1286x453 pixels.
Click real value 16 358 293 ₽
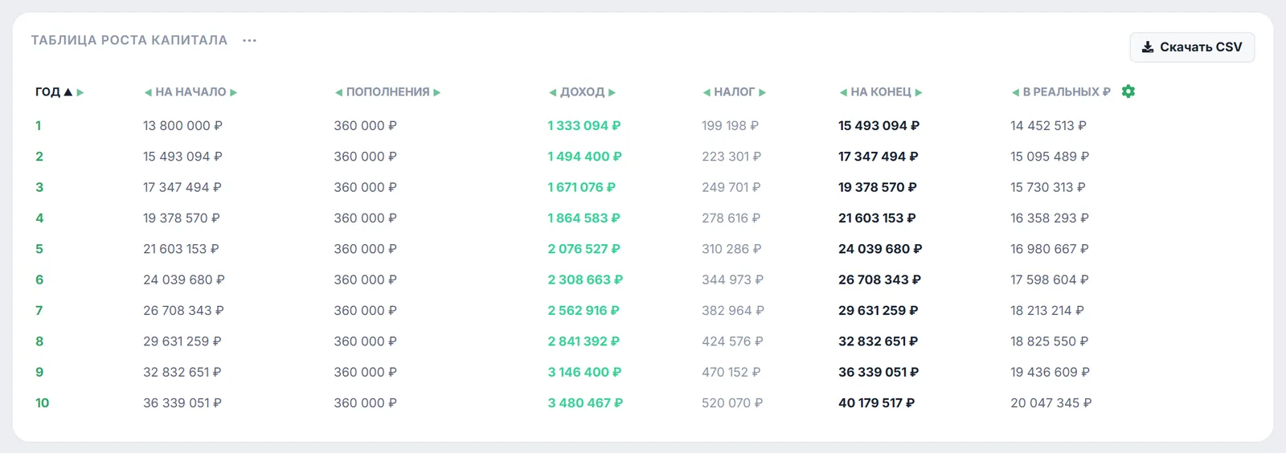tap(1050, 218)
